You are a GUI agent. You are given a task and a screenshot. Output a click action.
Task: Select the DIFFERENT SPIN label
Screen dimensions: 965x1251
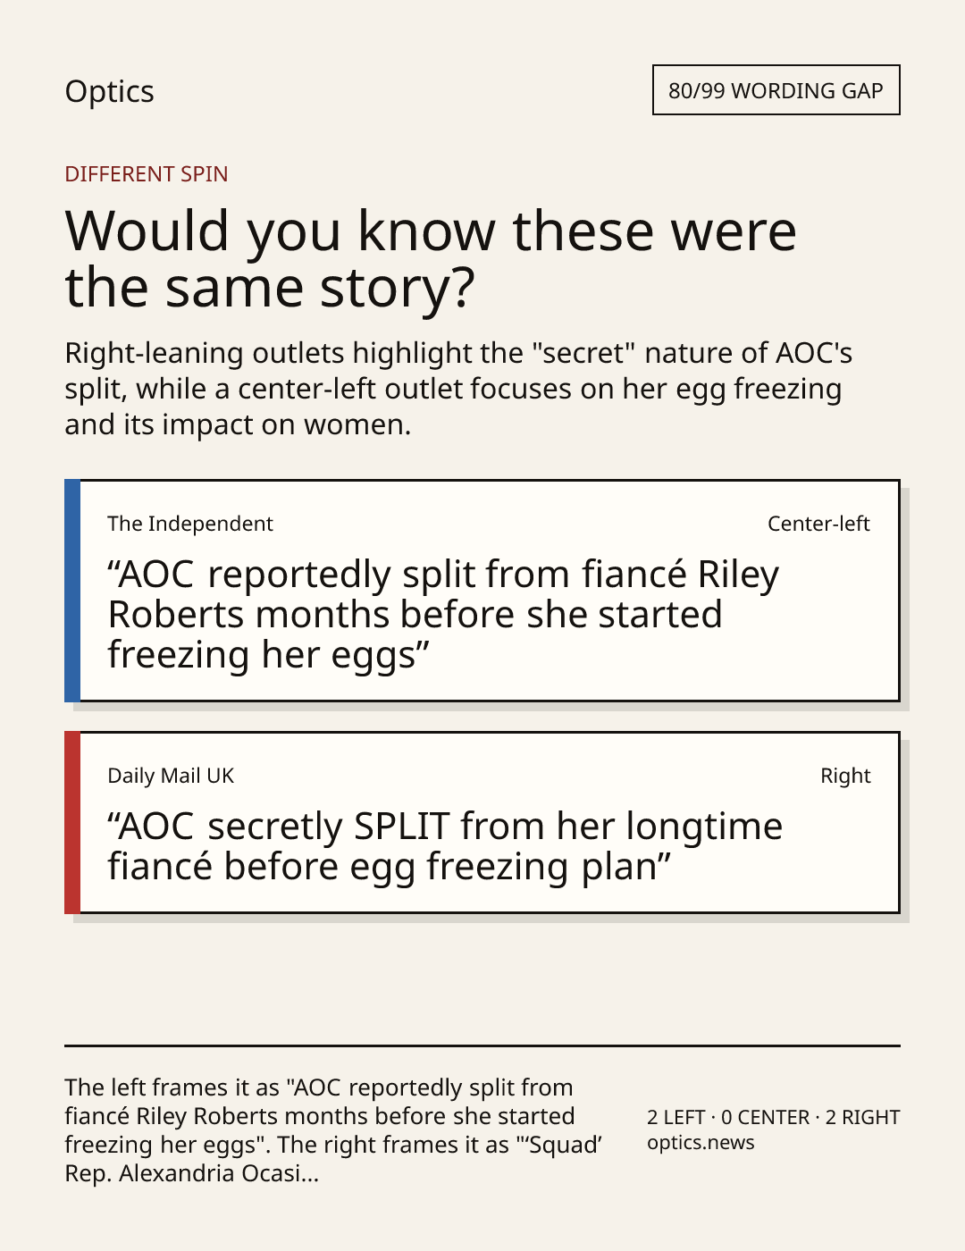click(146, 173)
